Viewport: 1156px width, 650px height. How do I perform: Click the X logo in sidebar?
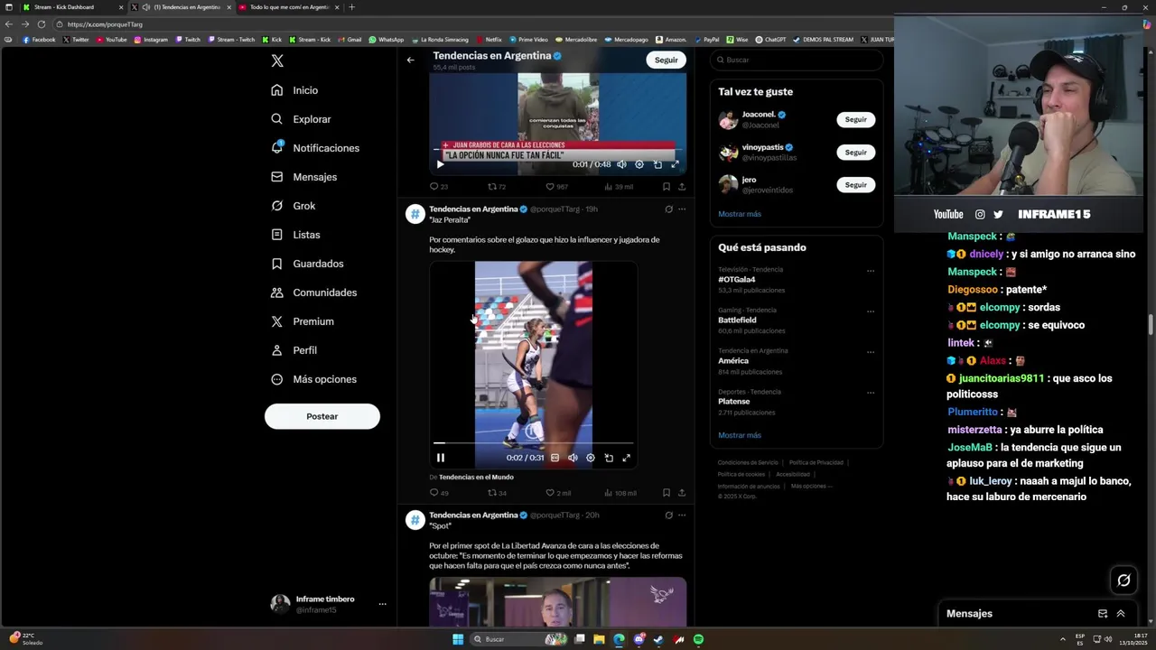coord(277,60)
